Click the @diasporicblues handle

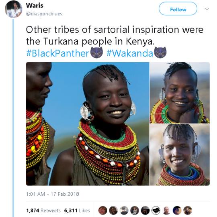pos(44,14)
